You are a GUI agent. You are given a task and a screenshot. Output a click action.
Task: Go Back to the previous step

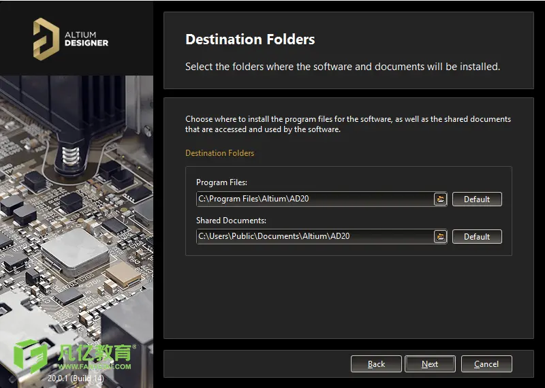(376, 364)
